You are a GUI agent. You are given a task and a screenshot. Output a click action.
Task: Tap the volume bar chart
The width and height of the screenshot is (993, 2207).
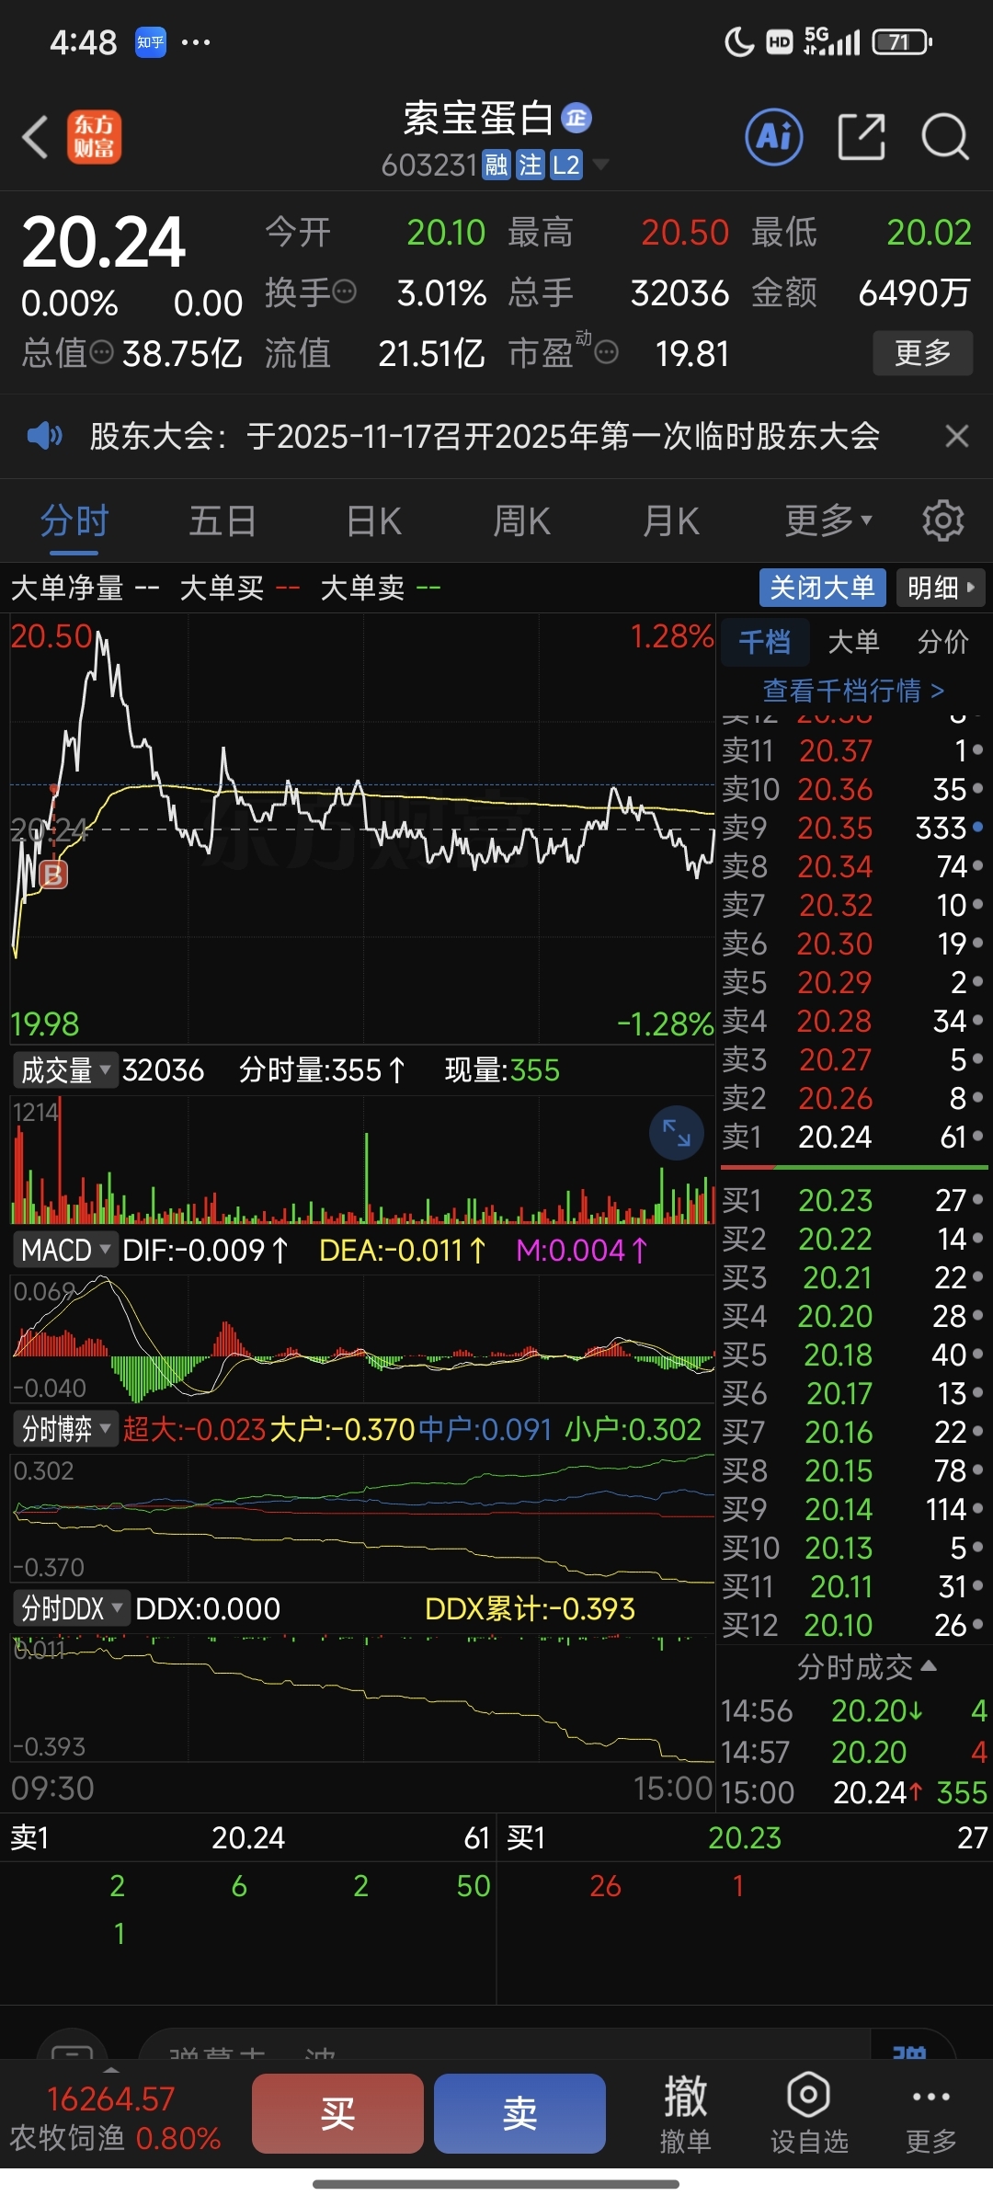click(362, 1160)
